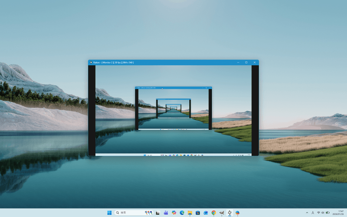Switch to GIMP in the taskbar
Image resolution: width=347 pixels, height=217 pixels.
(222, 213)
